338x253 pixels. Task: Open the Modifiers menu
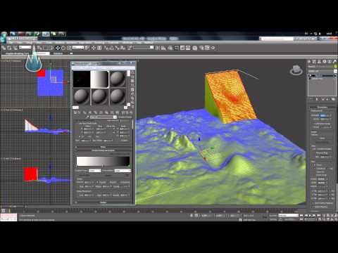click(60, 43)
